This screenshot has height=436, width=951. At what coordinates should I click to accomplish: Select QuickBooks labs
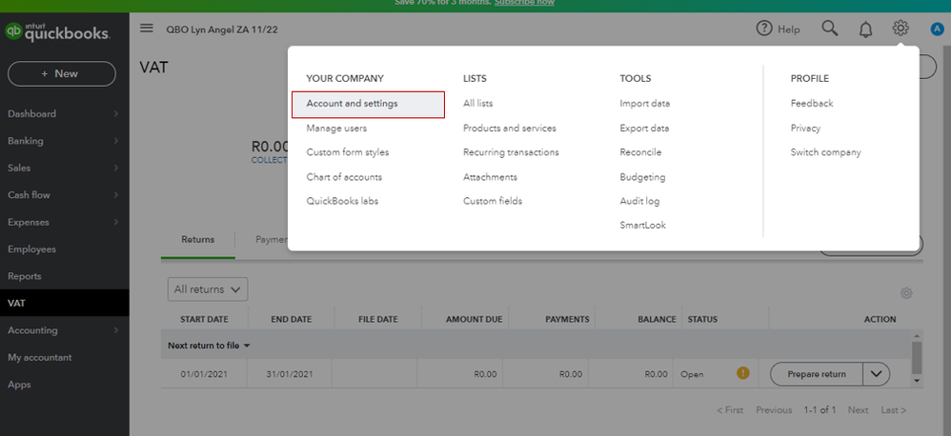point(342,201)
